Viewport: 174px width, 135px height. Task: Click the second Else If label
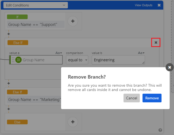17,92
